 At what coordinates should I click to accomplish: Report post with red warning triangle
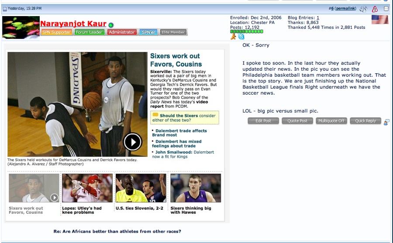[x=375, y=9]
